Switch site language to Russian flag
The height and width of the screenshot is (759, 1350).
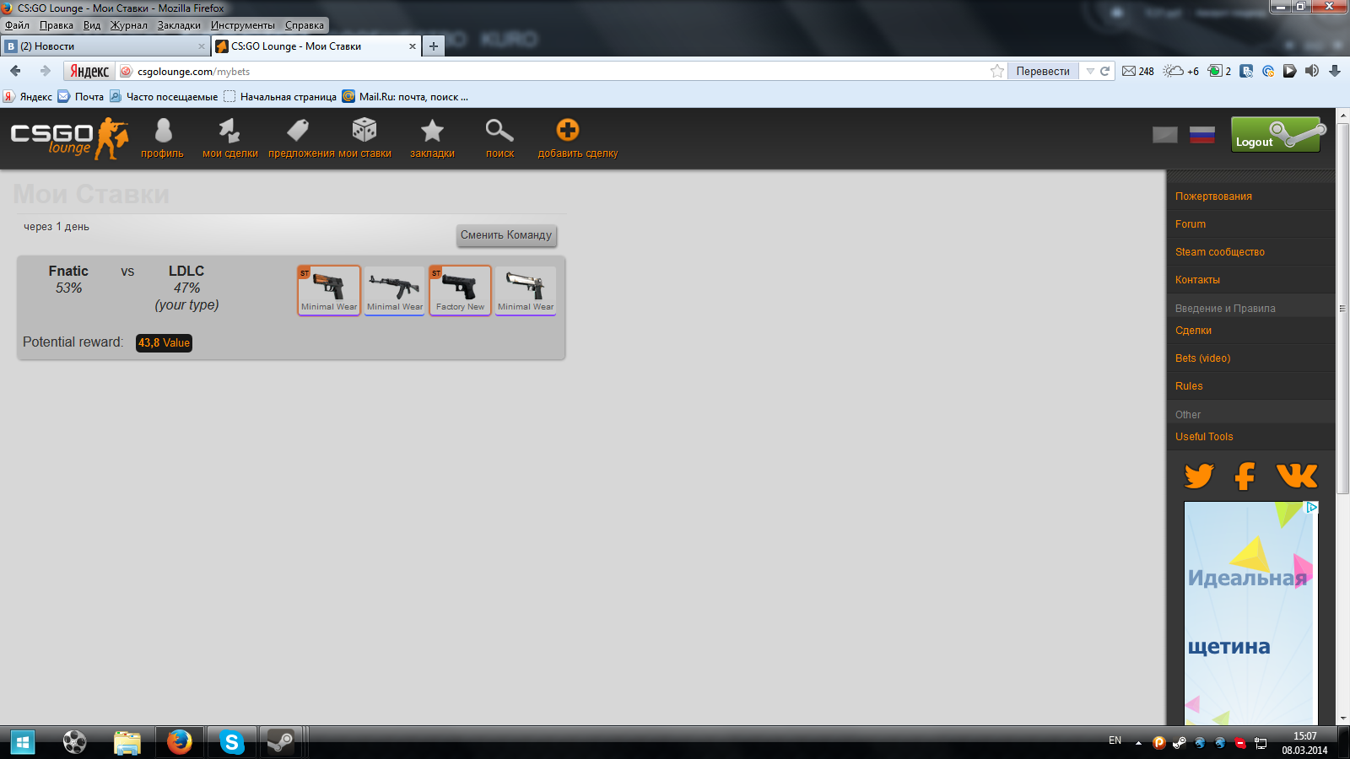1202,135
